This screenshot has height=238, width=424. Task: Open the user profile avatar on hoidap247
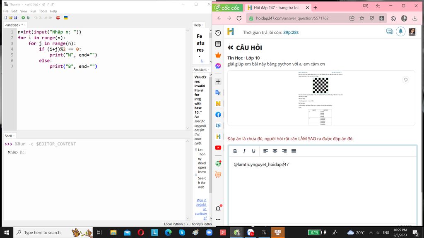[x=412, y=32]
